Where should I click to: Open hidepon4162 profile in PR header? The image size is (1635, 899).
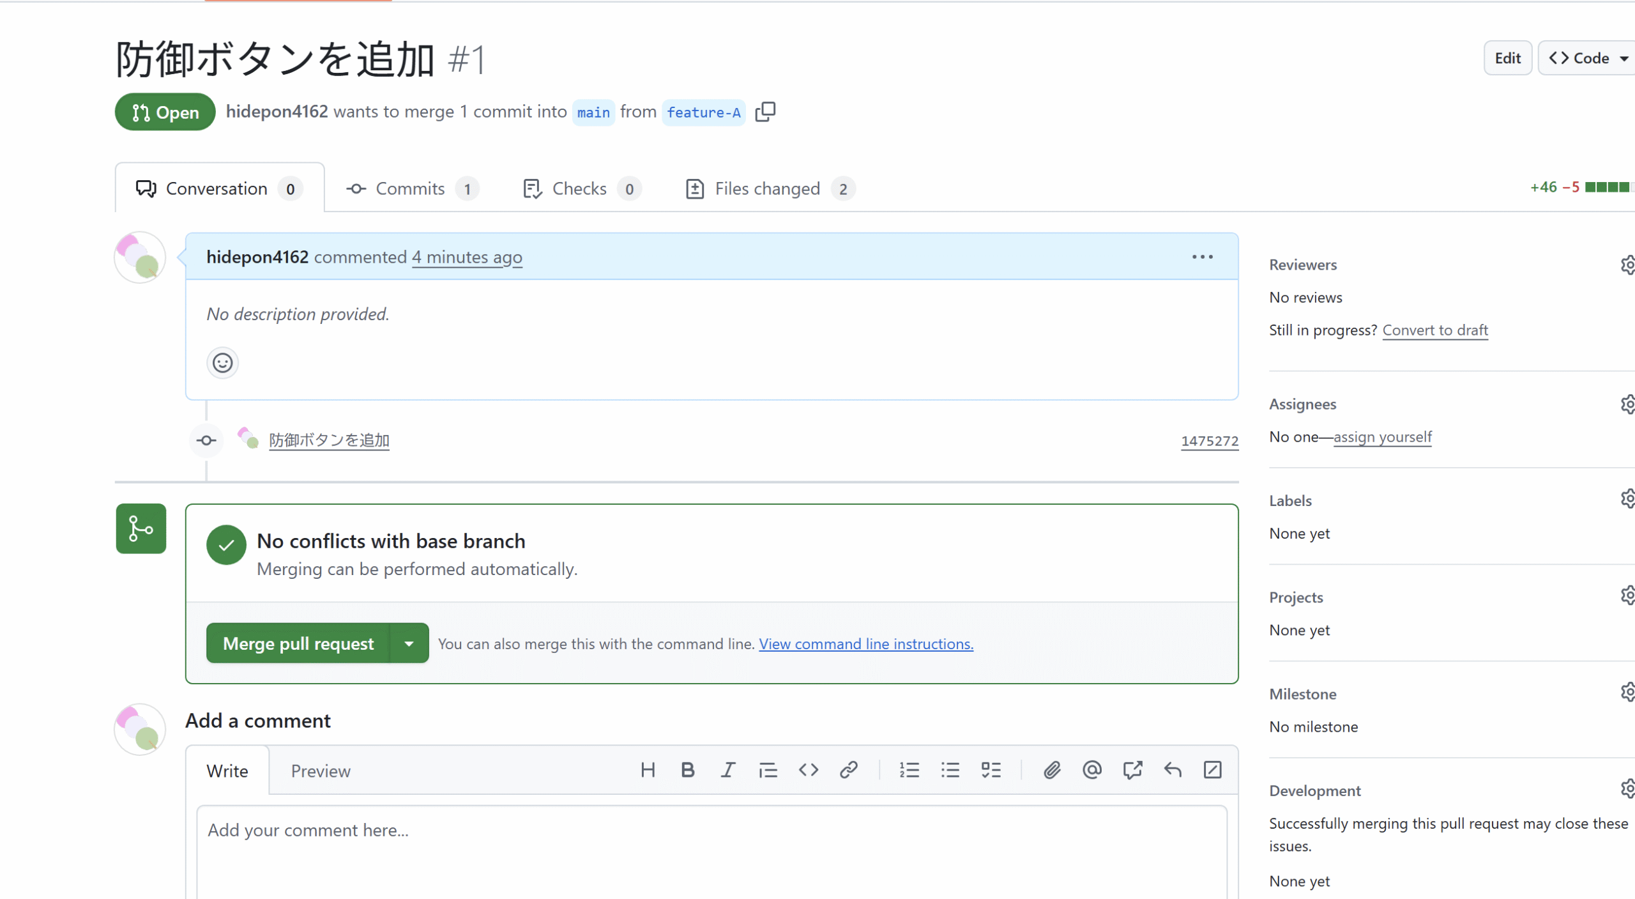(277, 111)
